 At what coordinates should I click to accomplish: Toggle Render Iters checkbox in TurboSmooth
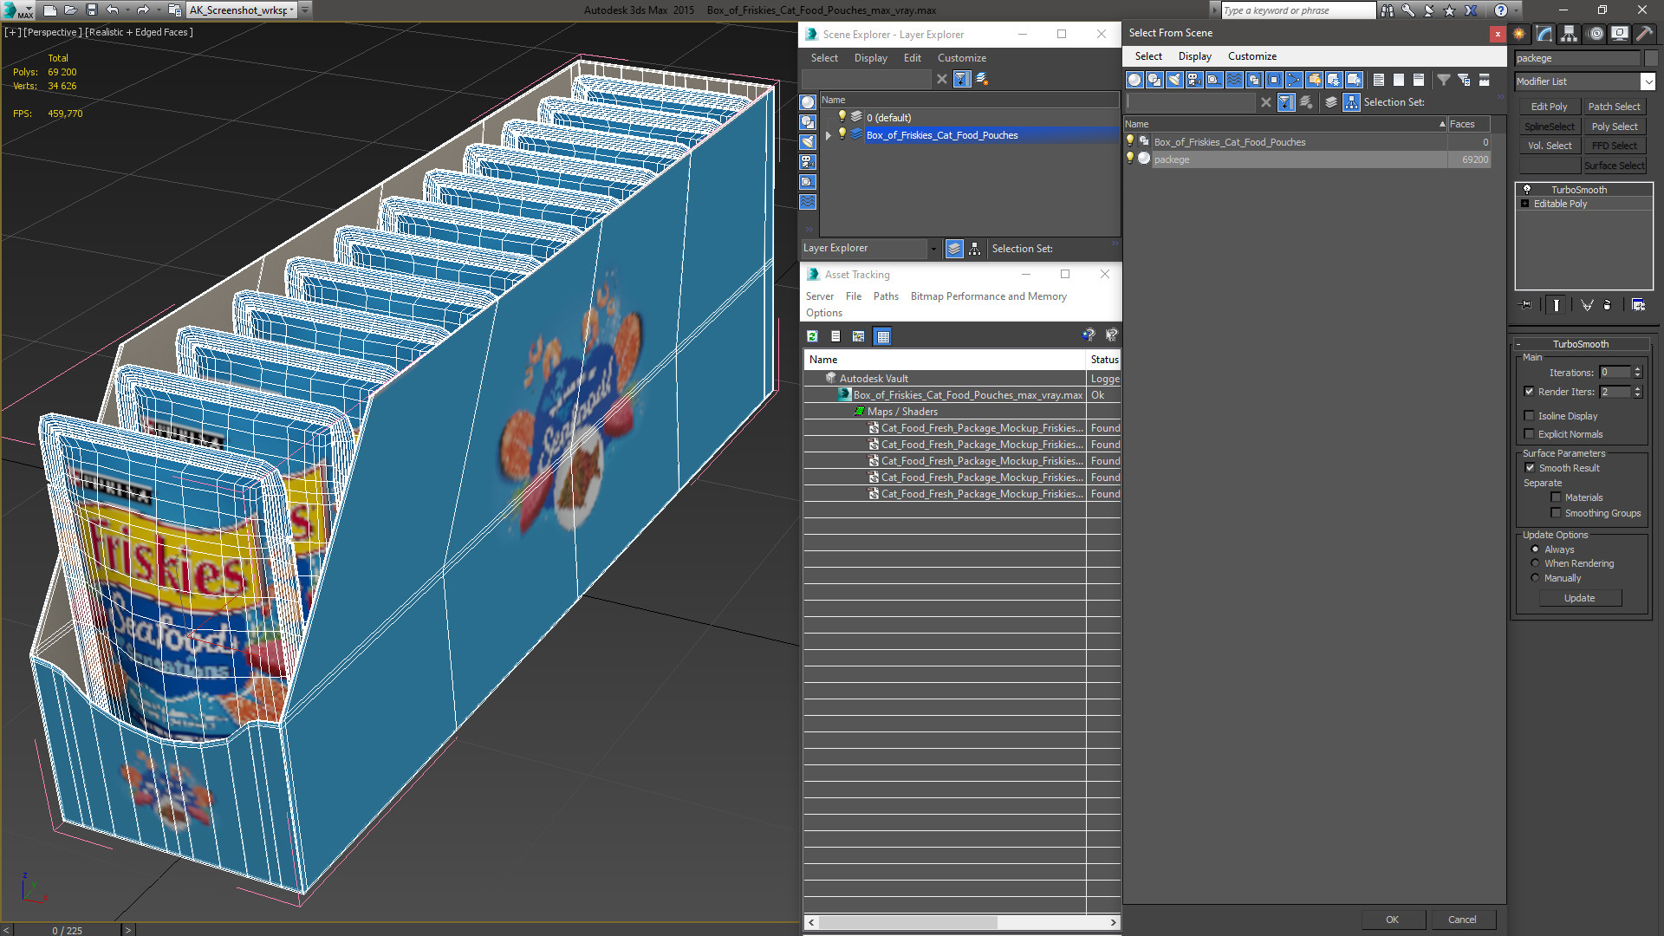[x=1530, y=392]
